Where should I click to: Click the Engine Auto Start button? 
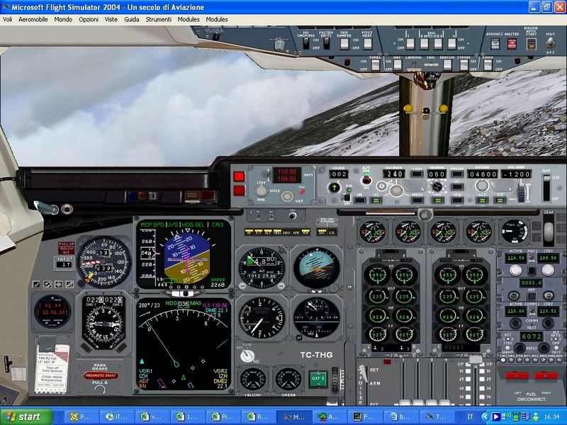pyautogui.click(x=531, y=44)
